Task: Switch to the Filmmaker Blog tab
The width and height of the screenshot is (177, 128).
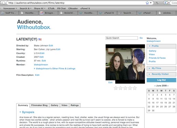Action: 39,105
